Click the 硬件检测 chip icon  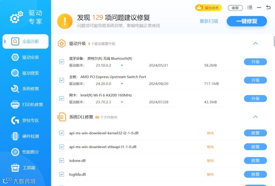coord(15,136)
